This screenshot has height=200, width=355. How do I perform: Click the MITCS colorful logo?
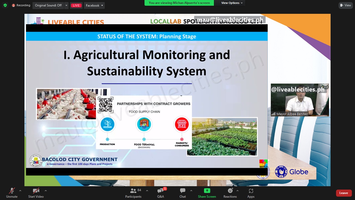[263, 164]
